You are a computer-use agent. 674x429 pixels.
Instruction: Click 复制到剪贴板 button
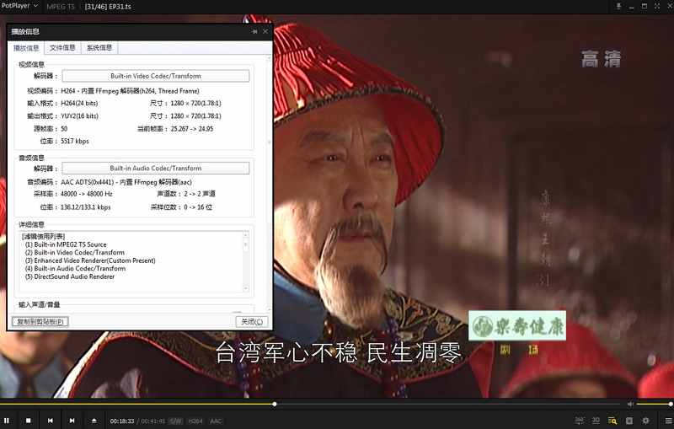tap(40, 322)
